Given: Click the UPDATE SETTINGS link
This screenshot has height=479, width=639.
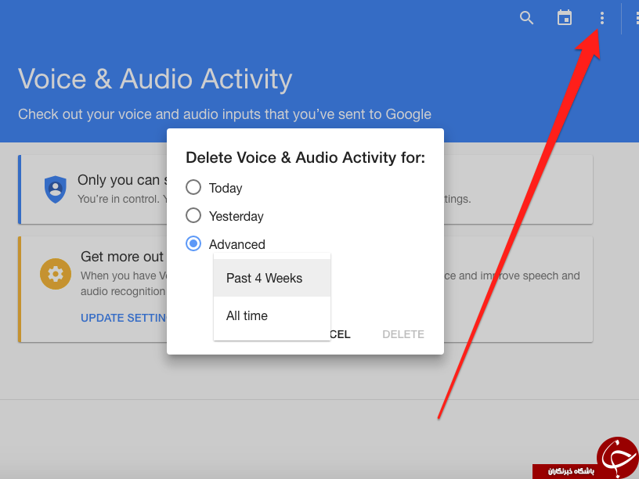Looking at the screenshot, I should pos(124,318).
